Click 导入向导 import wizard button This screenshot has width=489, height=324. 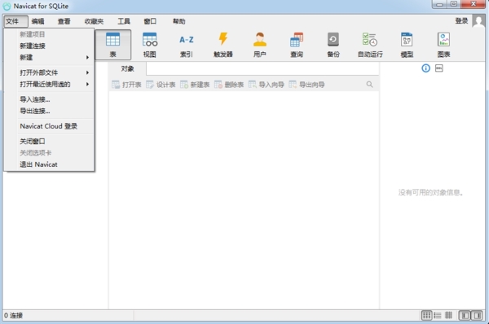click(x=267, y=85)
